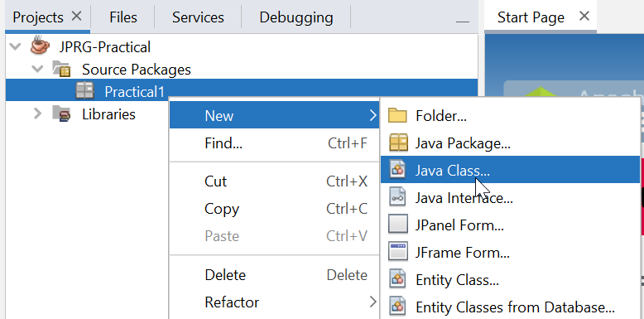Select the Source Packages label
The image size is (644, 319).
tap(137, 69)
